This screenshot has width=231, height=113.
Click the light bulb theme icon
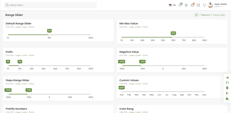(x=204, y=5)
